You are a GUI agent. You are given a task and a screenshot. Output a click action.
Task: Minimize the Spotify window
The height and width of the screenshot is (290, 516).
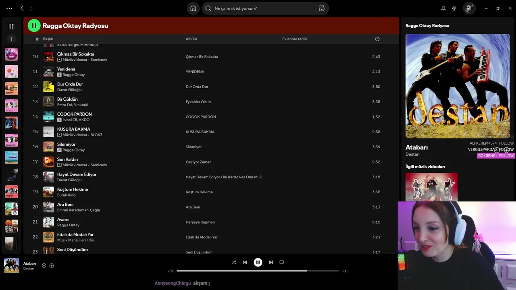pyautogui.click(x=486, y=8)
